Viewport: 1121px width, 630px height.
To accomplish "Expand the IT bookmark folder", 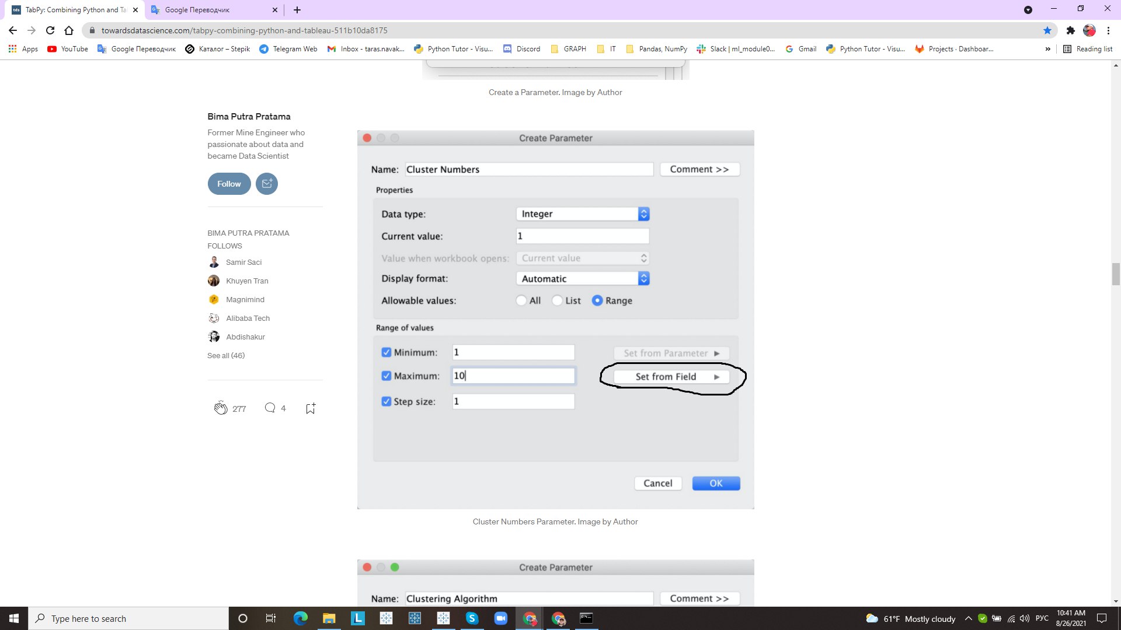I will click(607, 49).
